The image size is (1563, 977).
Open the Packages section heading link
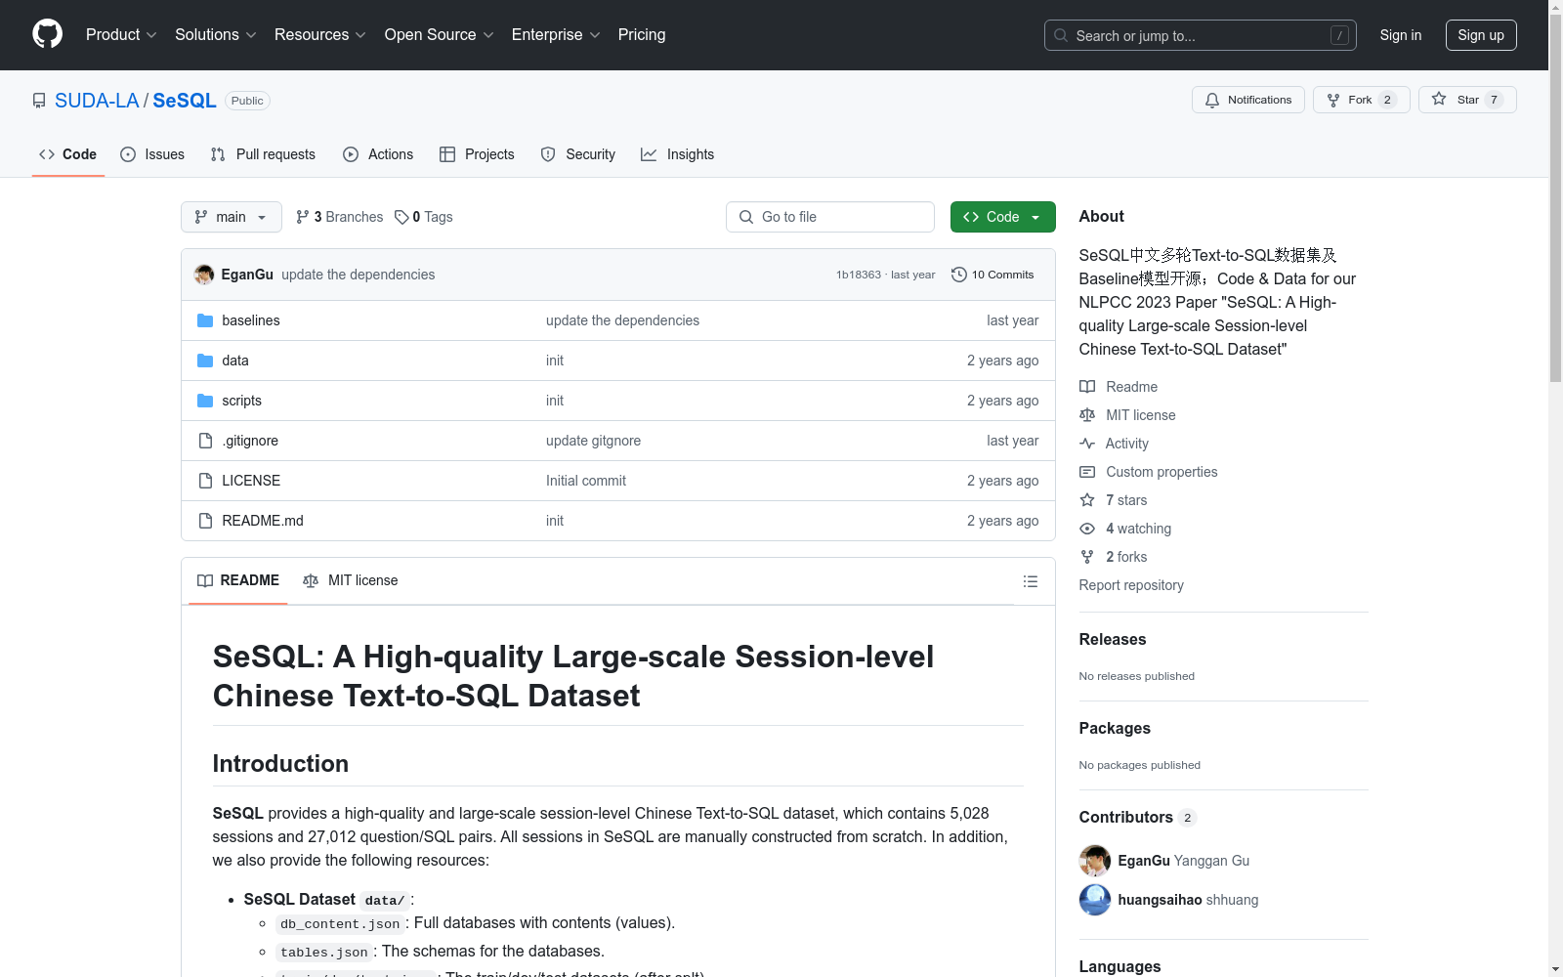tap(1115, 728)
